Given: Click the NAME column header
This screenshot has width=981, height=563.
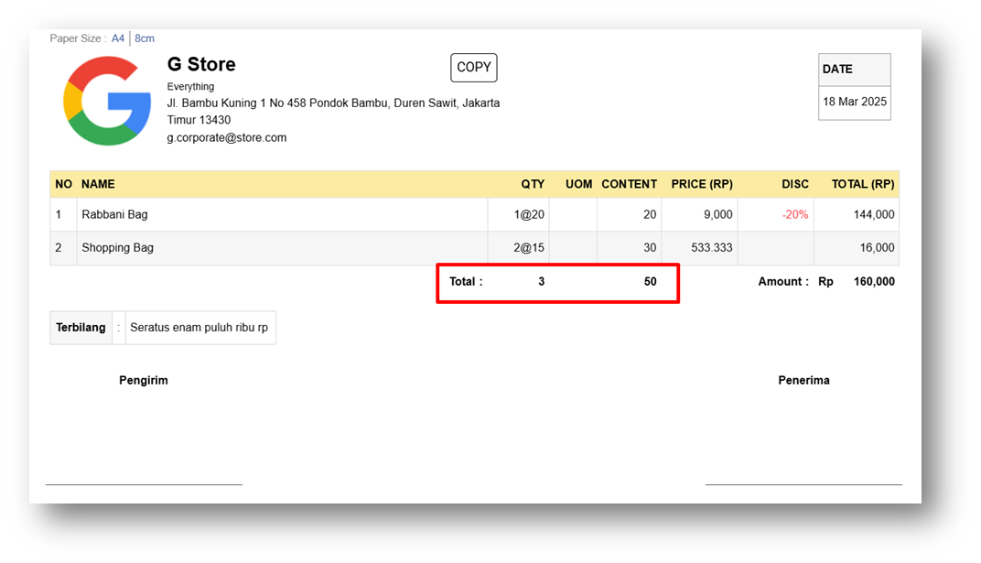Looking at the screenshot, I should (98, 184).
